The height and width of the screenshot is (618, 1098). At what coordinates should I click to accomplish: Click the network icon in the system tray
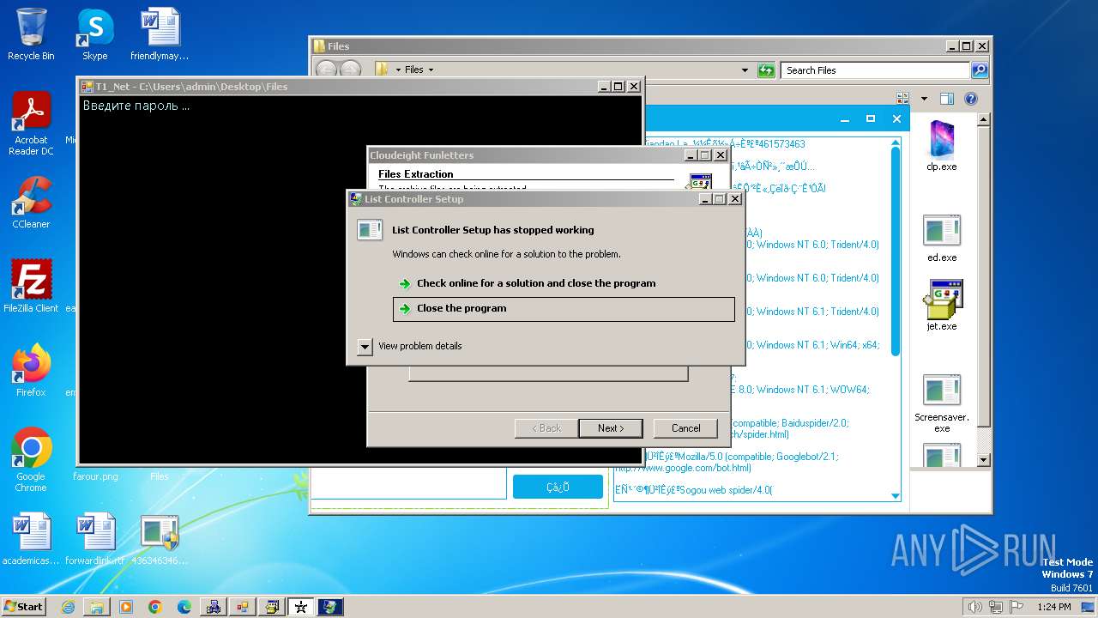click(994, 607)
